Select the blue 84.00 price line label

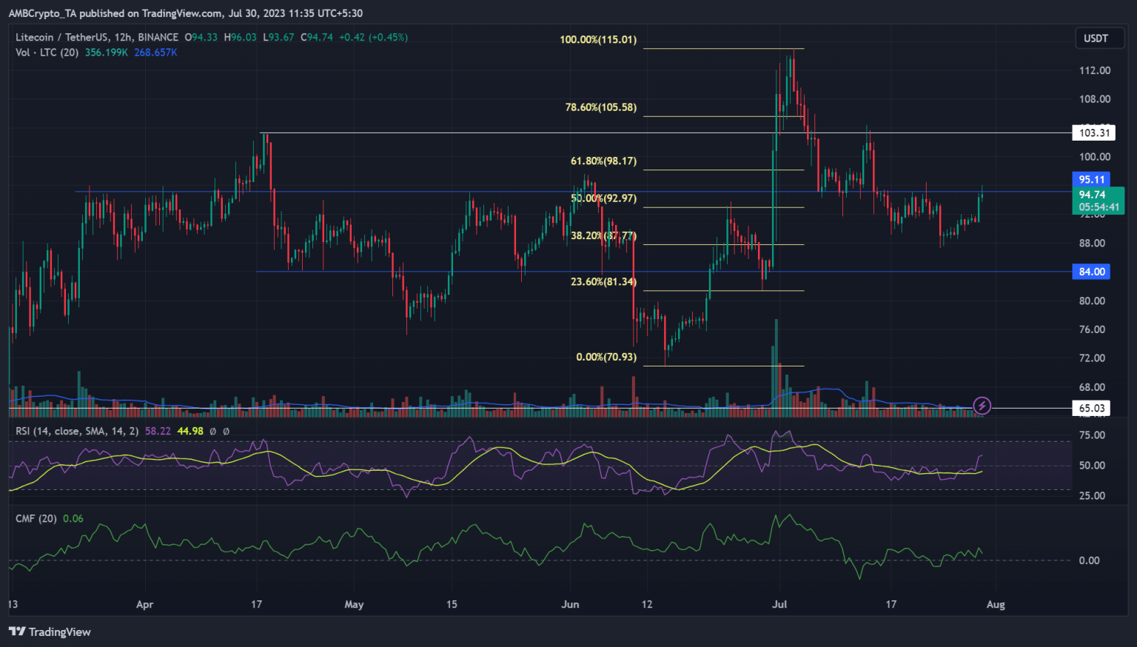[x=1090, y=272]
